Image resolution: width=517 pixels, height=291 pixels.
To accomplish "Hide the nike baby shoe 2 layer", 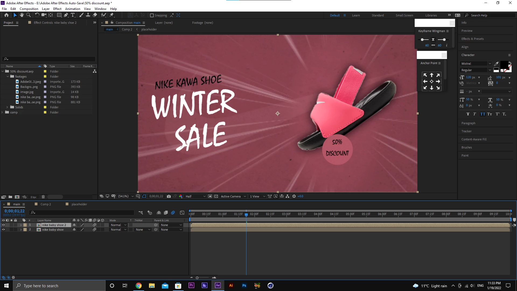I will pos(4,225).
